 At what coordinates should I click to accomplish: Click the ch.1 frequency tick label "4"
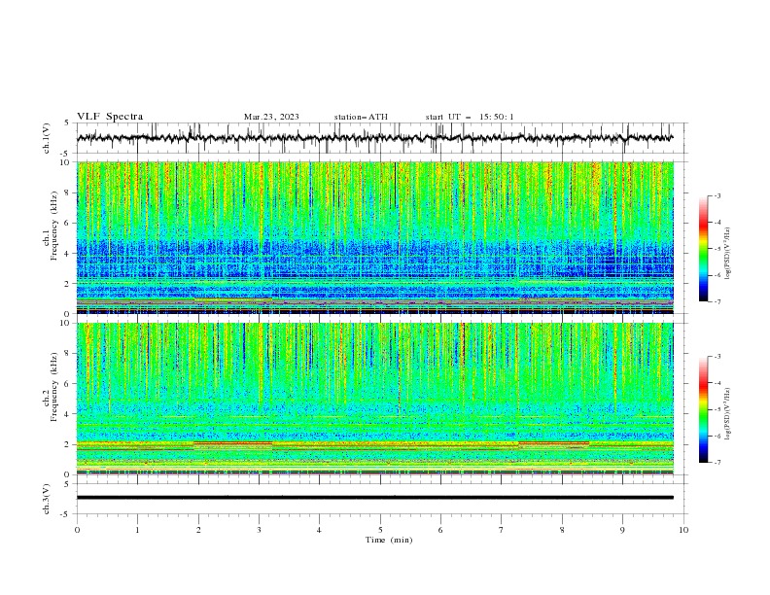point(68,254)
